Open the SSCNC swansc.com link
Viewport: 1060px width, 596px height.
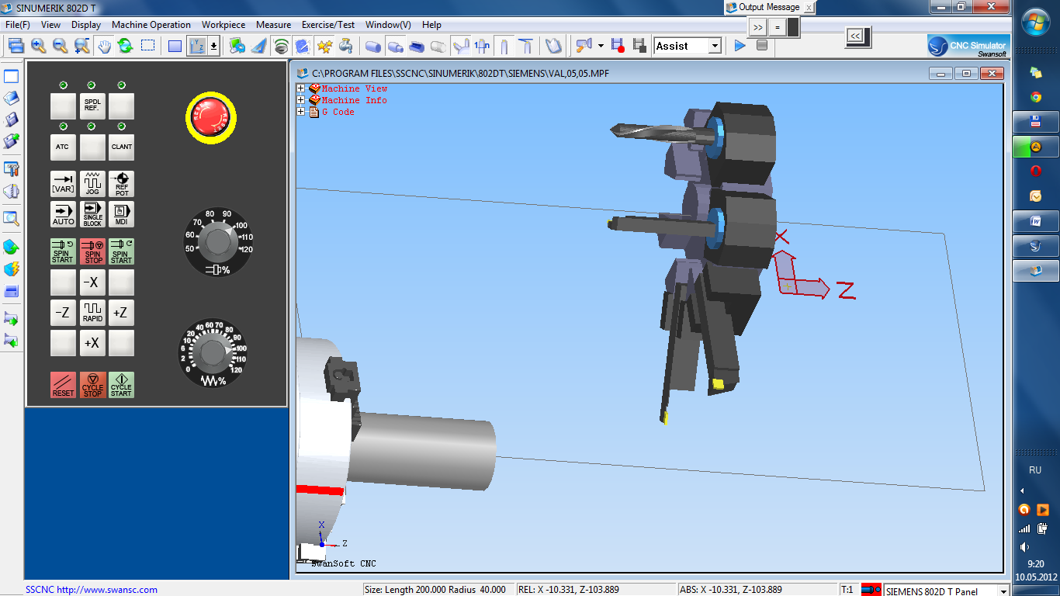[91, 590]
